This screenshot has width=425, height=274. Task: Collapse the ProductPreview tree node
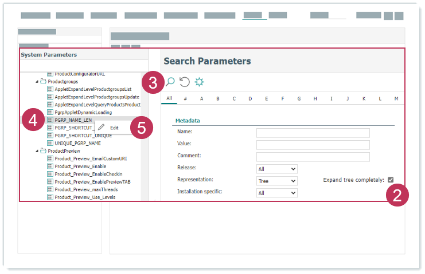click(x=37, y=151)
